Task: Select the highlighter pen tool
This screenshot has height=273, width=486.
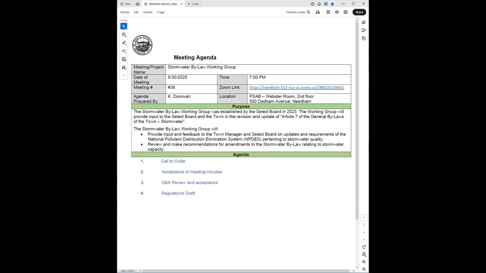Action: (124, 43)
